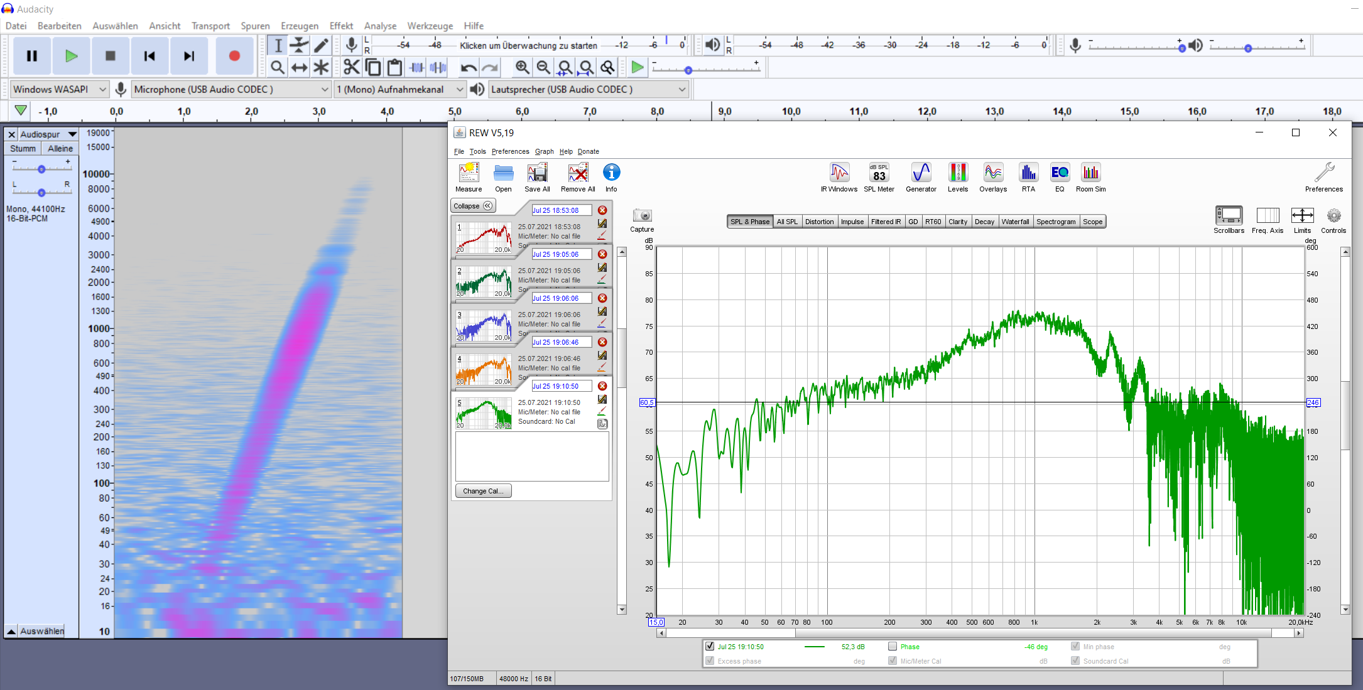This screenshot has width=1363, height=690.
Task: Open REW Room Sim
Action: pyautogui.click(x=1090, y=178)
